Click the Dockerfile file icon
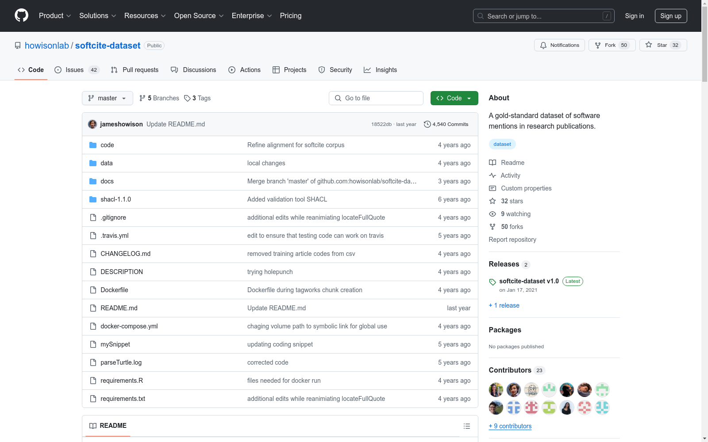 (93, 290)
